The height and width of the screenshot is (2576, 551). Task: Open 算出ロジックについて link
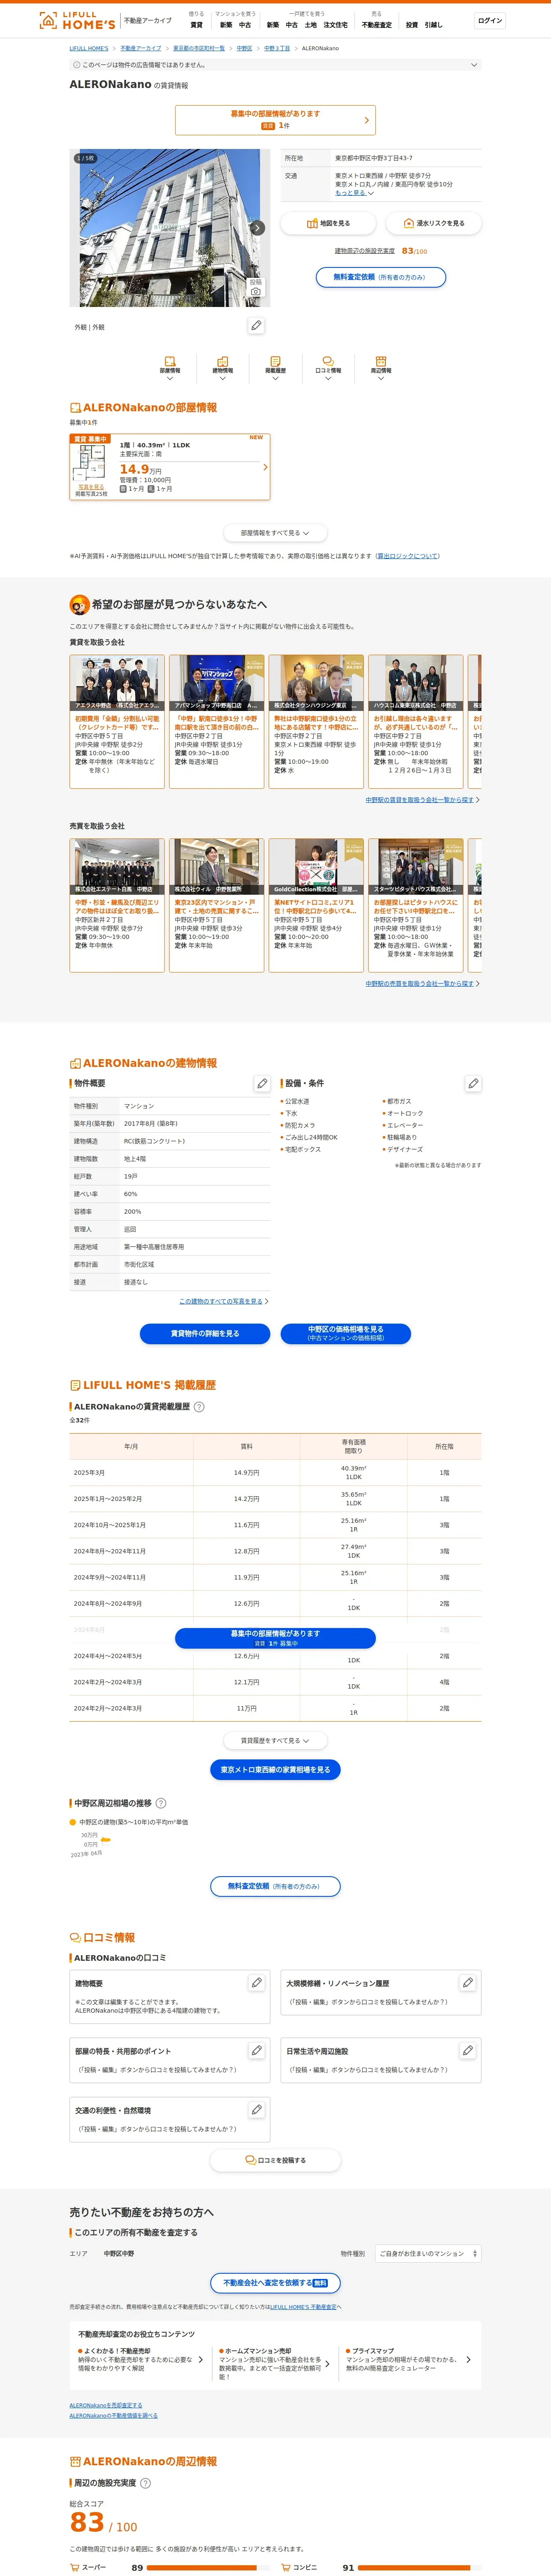(408, 556)
